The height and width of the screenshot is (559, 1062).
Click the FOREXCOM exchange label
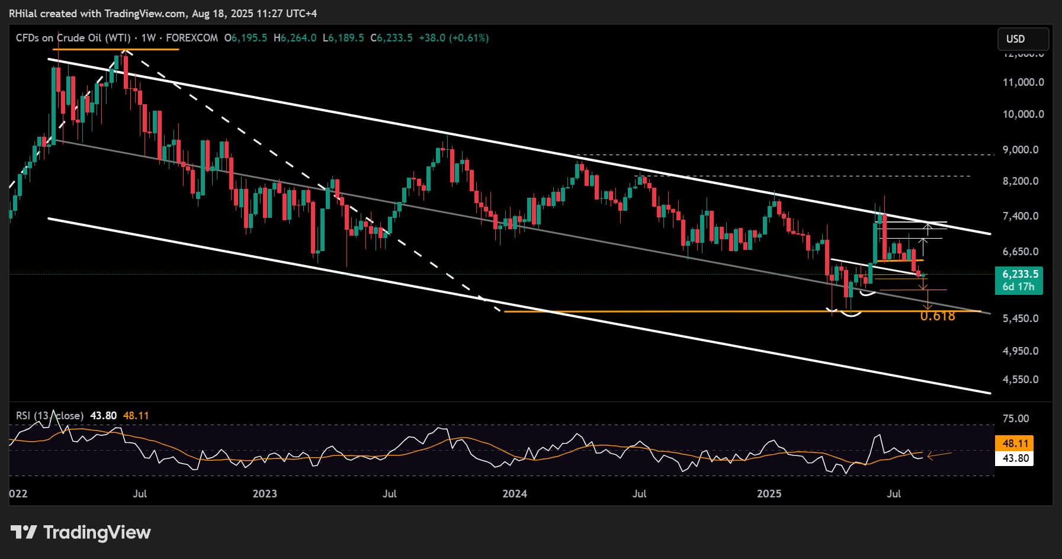(192, 38)
